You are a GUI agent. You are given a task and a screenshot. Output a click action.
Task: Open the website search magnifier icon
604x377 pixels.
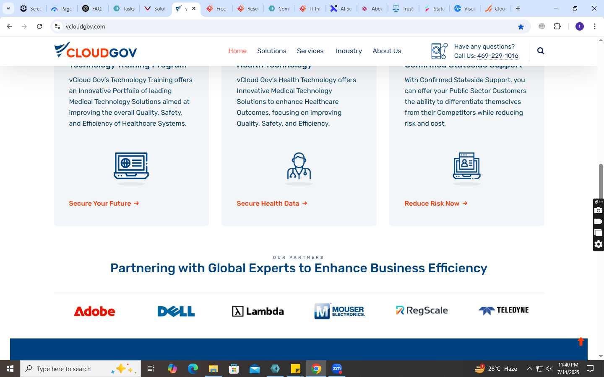click(x=541, y=51)
